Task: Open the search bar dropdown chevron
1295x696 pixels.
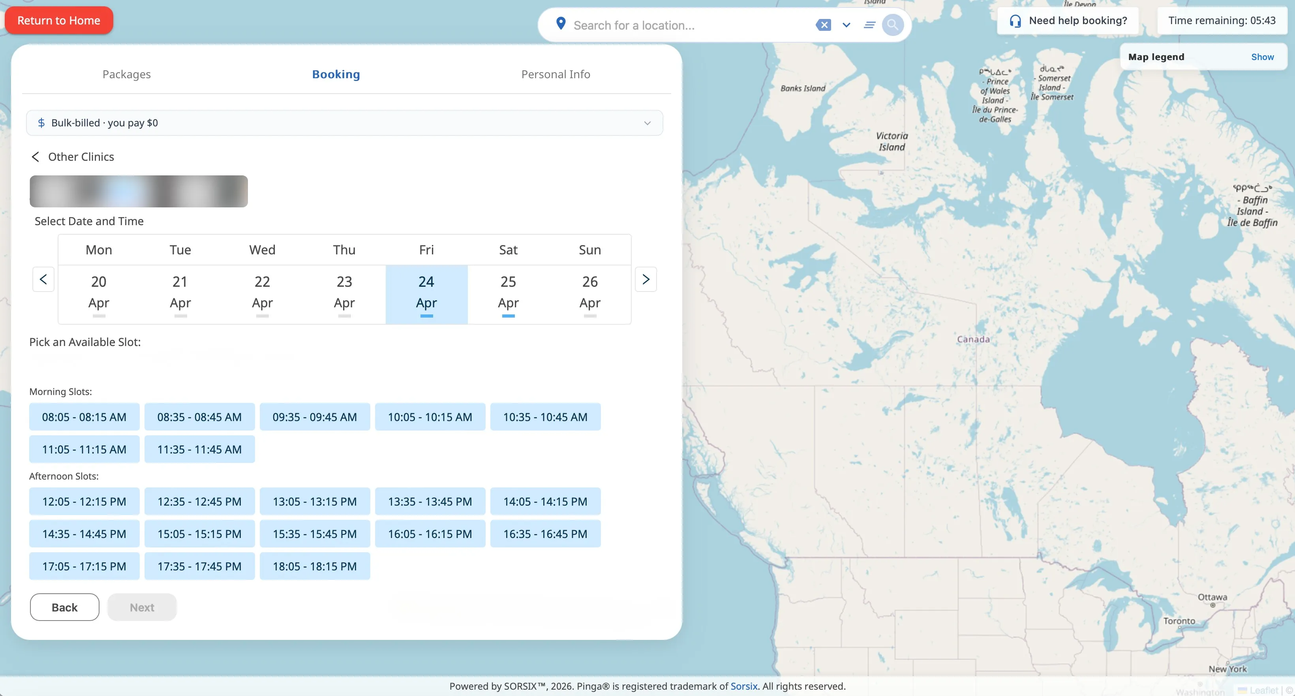Action: pos(846,24)
